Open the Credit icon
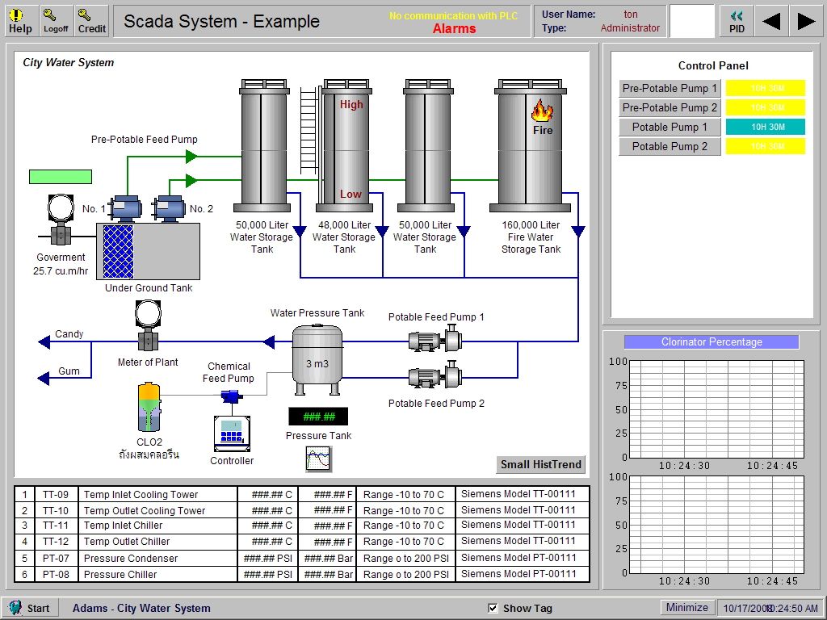Viewport: 827px width, 620px height. click(x=90, y=19)
